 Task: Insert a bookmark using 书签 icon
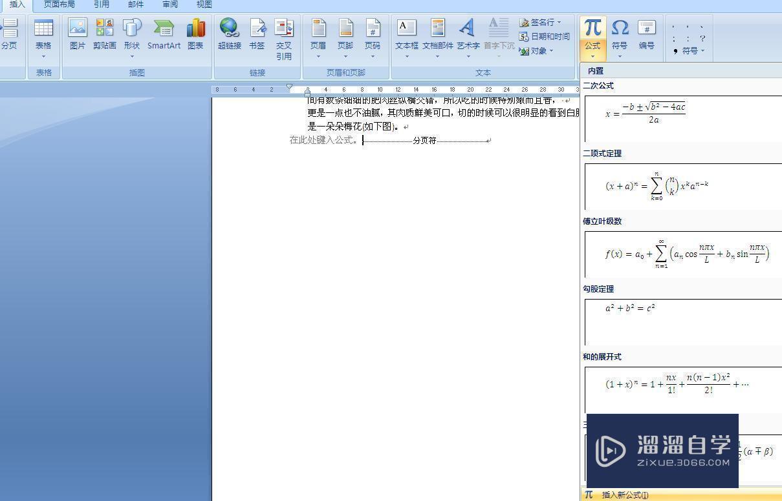click(x=256, y=34)
